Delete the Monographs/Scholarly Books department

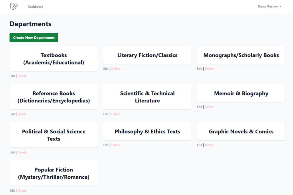pyautogui.click(x=210, y=69)
